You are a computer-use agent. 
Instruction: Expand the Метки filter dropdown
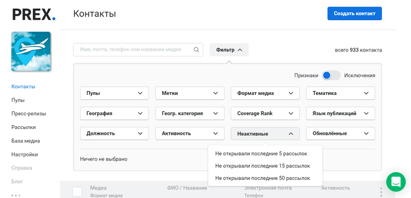click(x=190, y=93)
